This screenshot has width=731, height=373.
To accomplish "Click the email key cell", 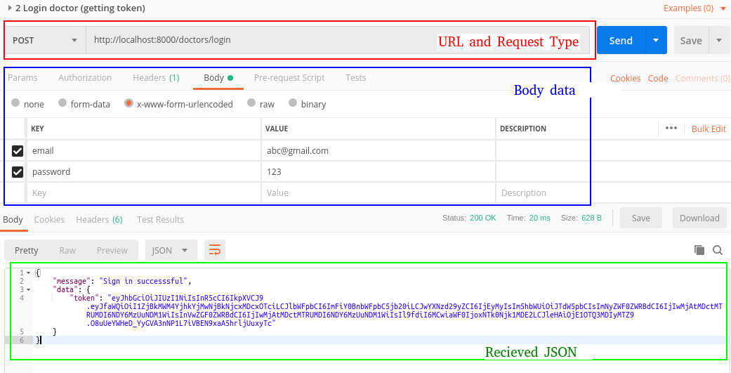I will [x=143, y=151].
